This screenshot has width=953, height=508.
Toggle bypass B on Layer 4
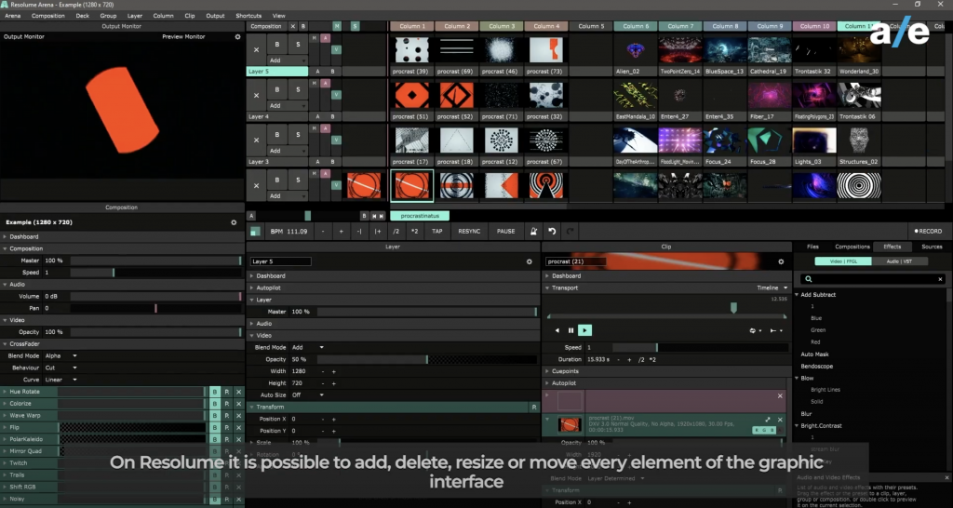click(276, 88)
